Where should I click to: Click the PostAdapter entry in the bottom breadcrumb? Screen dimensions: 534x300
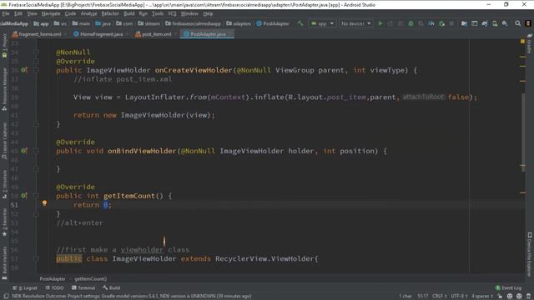click(53, 279)
